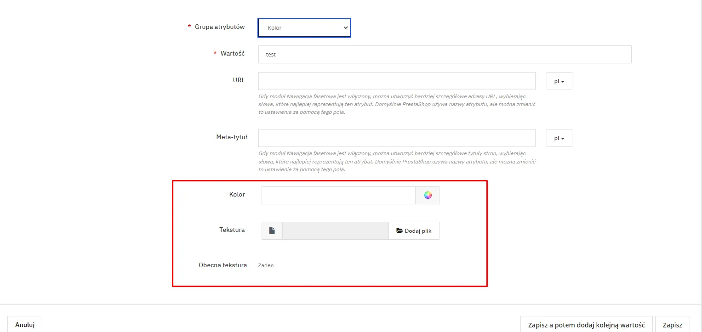Click the Grupa atrybutów label
The width and height of the screenshot is (702, 332).
[x=220, y=27]
